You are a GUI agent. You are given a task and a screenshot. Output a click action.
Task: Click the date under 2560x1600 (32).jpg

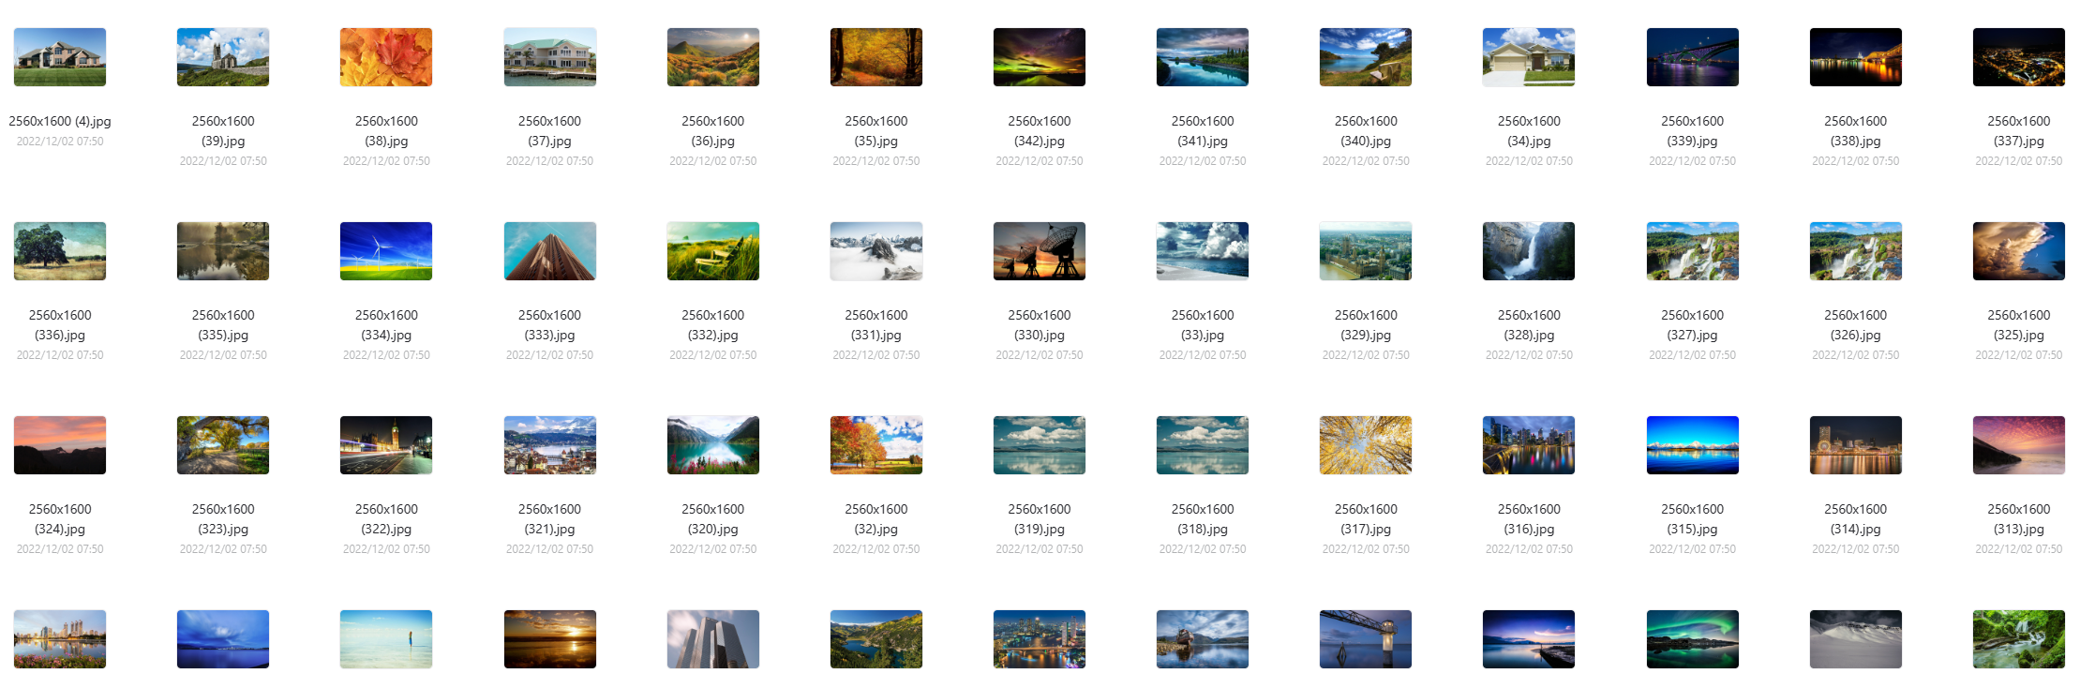click(876, 549)
